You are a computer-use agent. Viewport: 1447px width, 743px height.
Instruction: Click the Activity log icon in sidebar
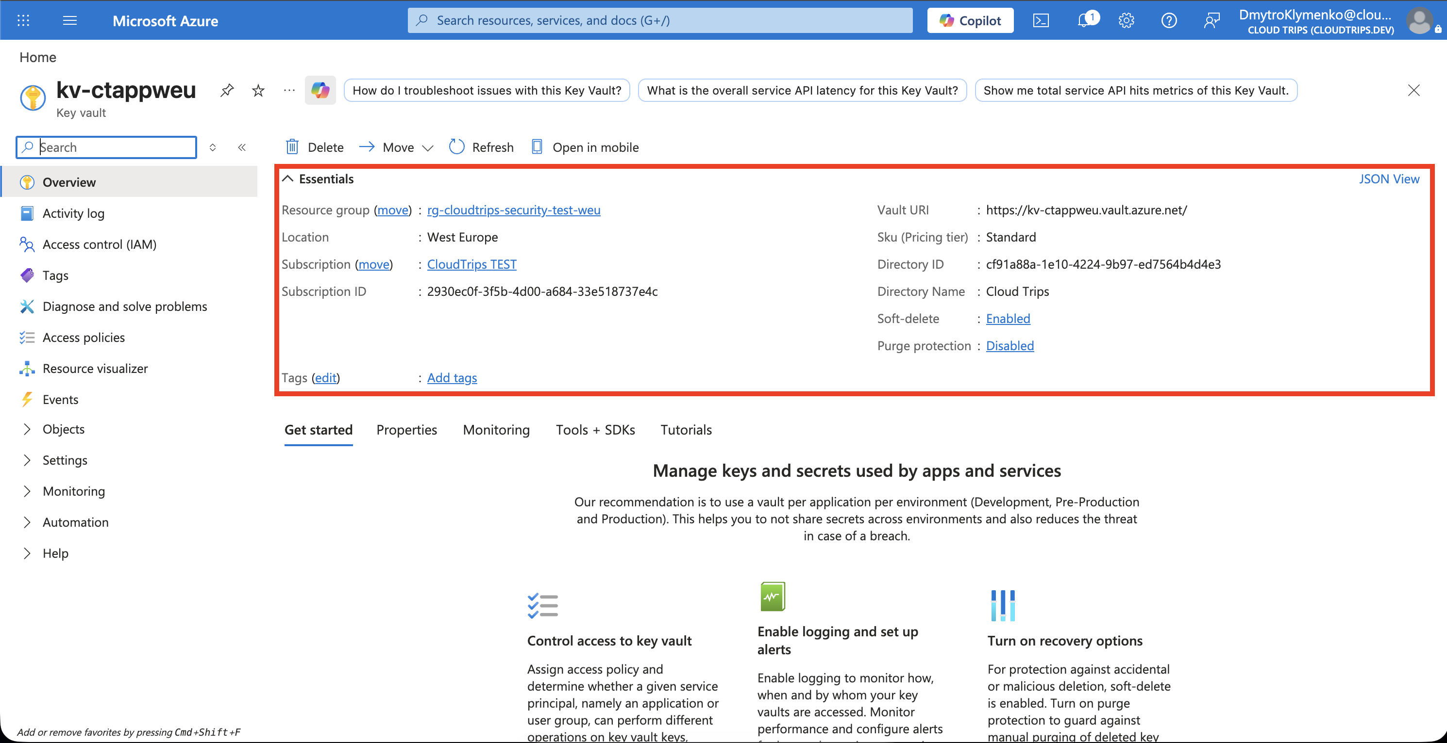point(27,213)
